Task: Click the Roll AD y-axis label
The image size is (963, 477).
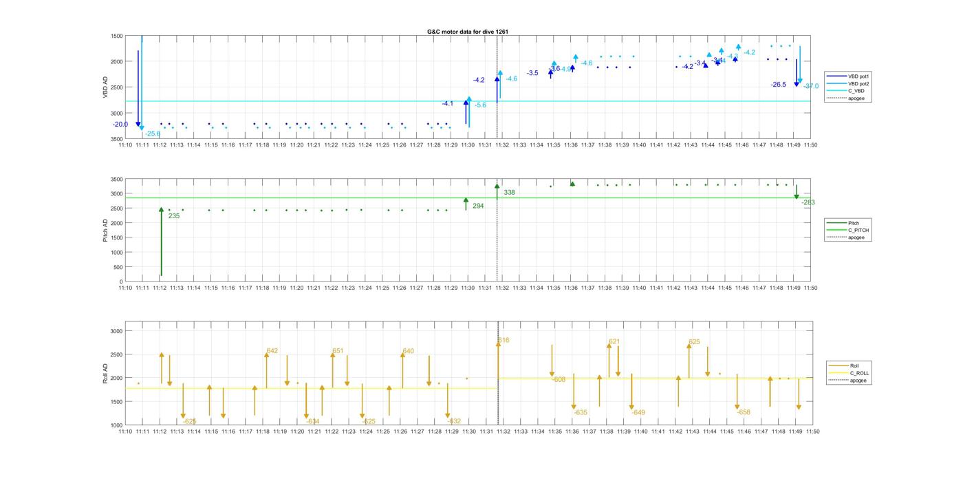Action: [x=106, y=372]
